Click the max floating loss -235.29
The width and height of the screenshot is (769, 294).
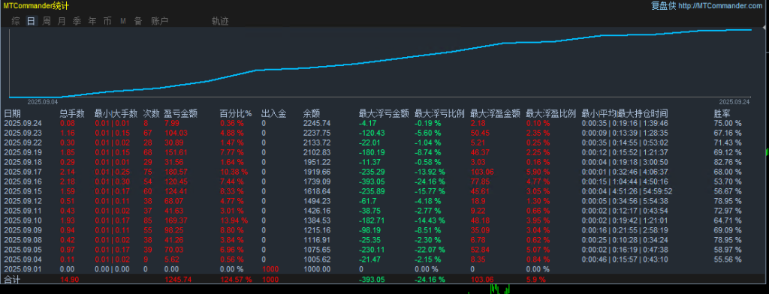tap(372, 172)
